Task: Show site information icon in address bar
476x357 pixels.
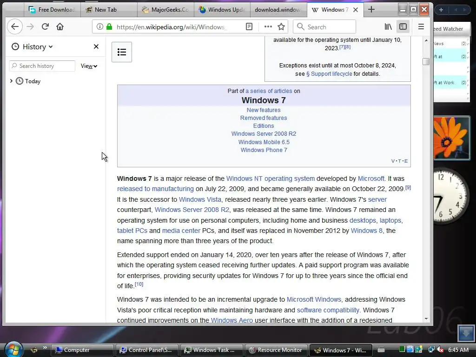Action: (99, 26)
